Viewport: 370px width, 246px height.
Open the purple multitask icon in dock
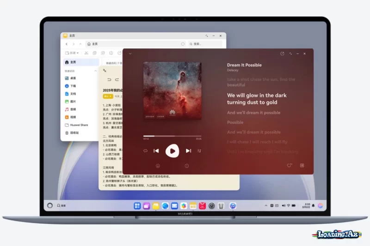click(147, 206)
